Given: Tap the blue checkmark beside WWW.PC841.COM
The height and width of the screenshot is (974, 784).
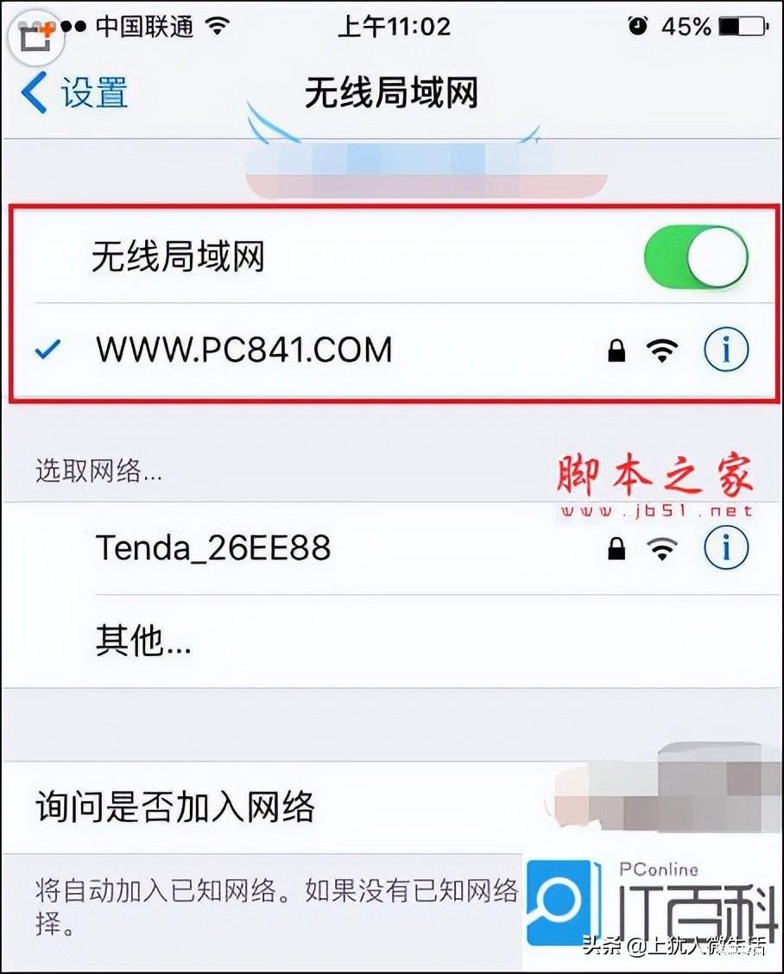Looking at the screenshot, I should point(47,350).
